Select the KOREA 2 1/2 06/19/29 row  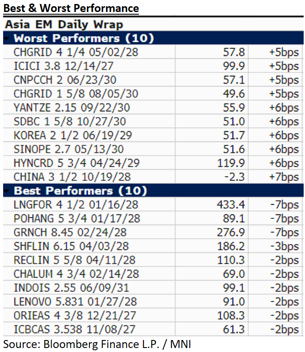(x=73, y=136)
